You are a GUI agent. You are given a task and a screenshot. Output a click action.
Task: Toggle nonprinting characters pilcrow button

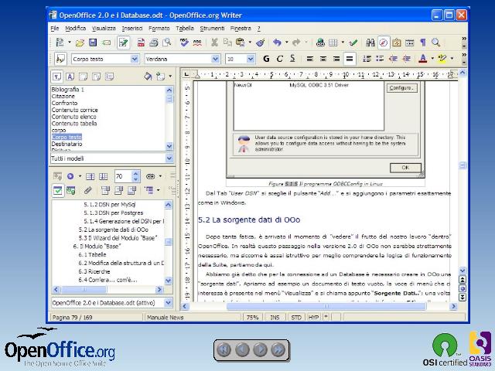[x=422, y=43]
